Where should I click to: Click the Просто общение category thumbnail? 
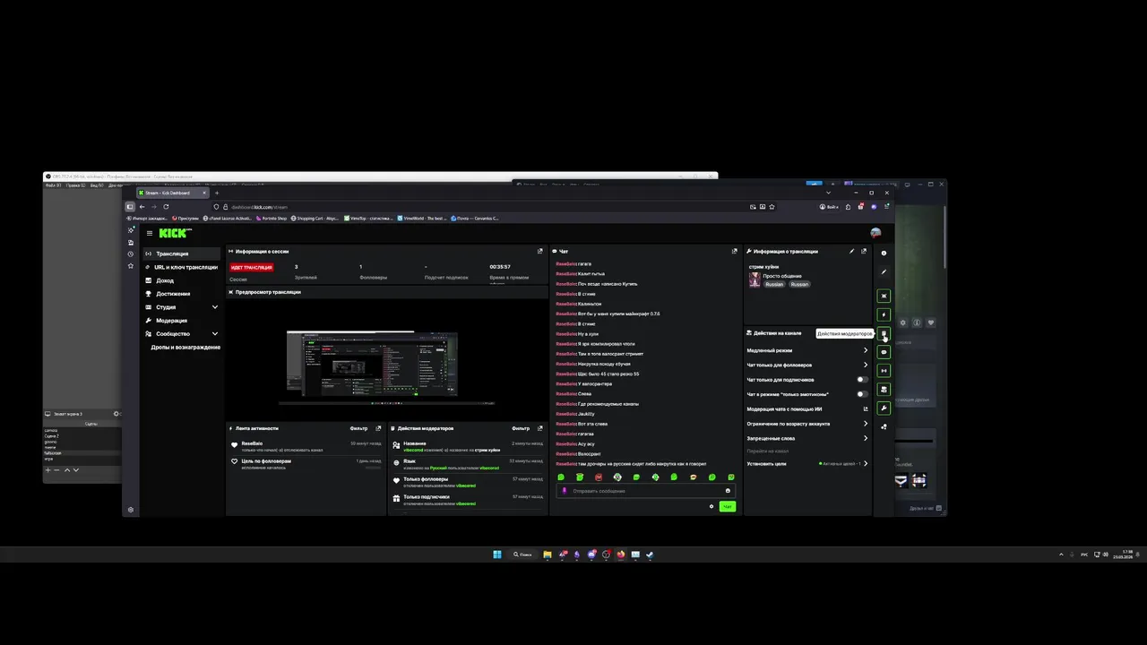pos(755,280)
